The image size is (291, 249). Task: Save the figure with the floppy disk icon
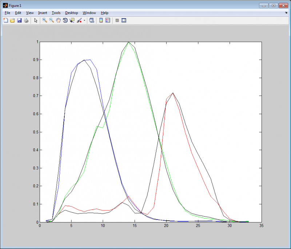[x=19, y=20]
